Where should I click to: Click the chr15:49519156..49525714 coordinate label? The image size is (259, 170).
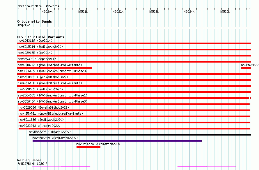coord(38,6)
